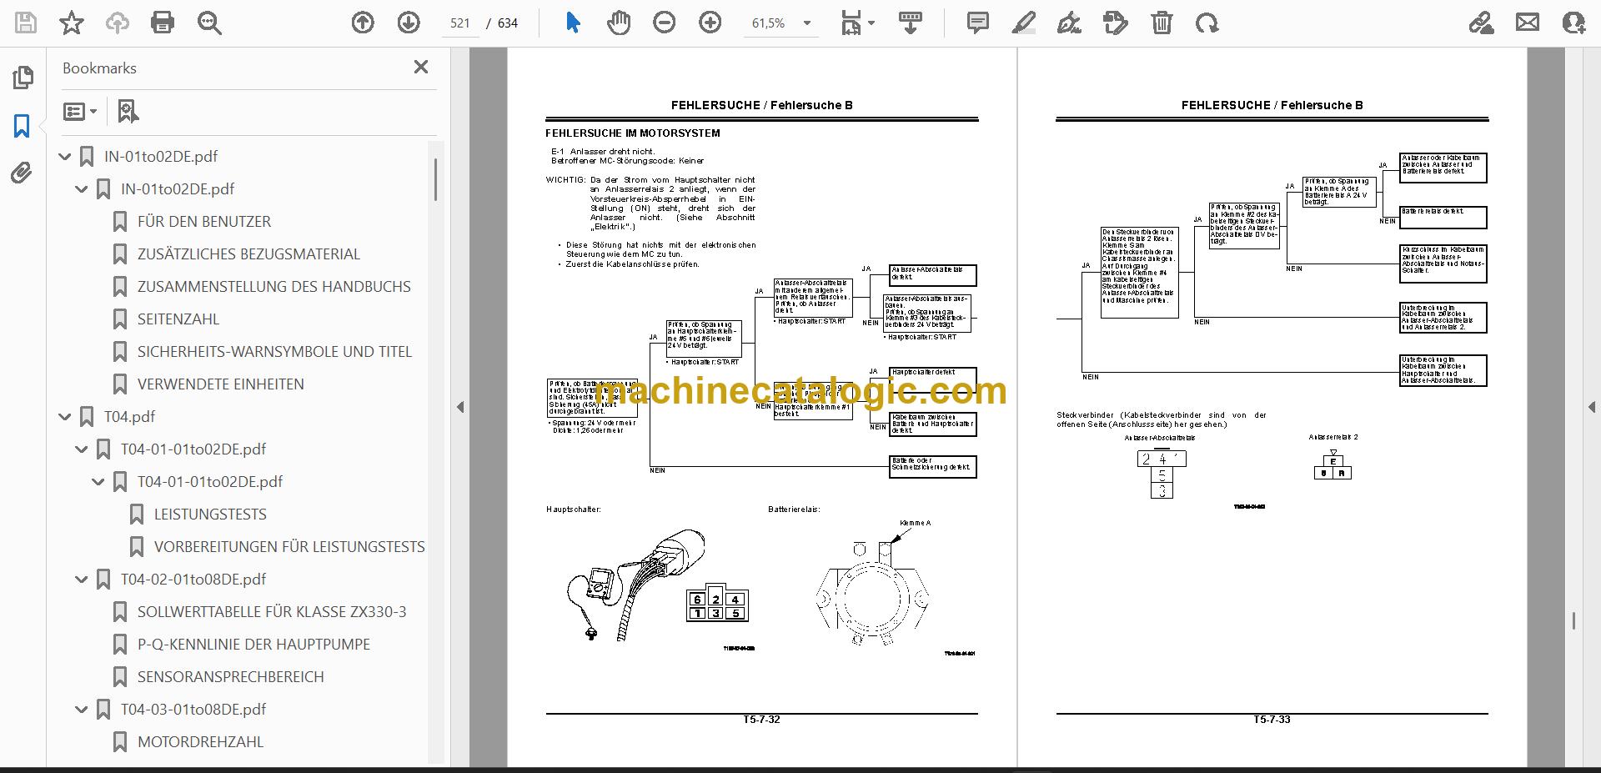Zoom in with plus icon
1601x773 pixels.
tap(710, 23)
